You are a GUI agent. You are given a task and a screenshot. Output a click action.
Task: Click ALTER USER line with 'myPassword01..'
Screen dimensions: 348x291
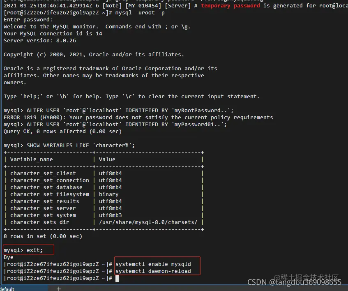click(x=115, y=124)
